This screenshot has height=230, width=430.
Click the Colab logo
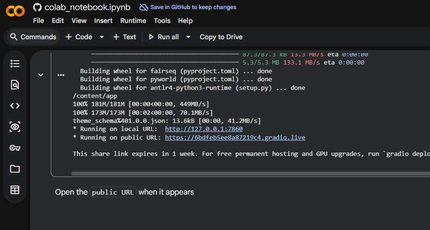click(x=16, y=11)
